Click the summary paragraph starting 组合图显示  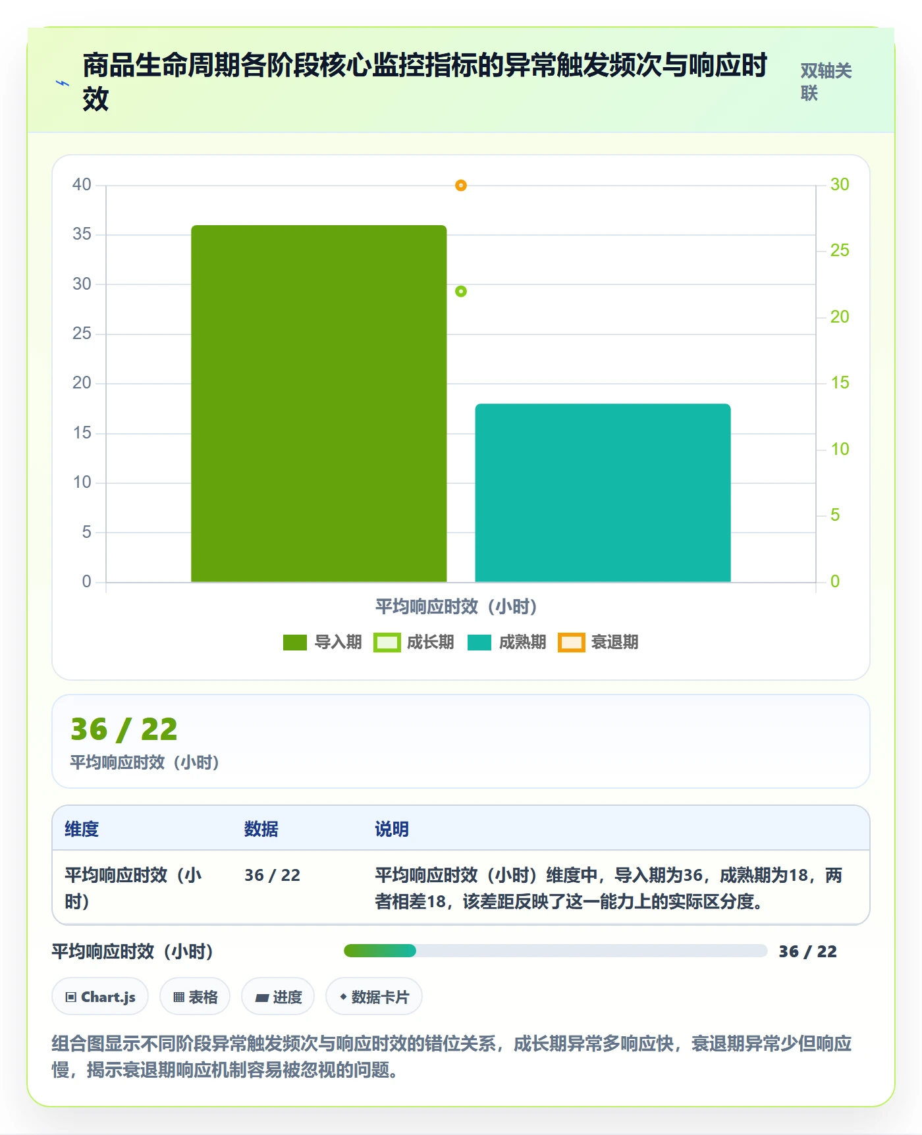452,1057
